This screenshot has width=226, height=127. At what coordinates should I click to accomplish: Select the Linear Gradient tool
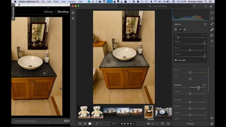(212, 35)
